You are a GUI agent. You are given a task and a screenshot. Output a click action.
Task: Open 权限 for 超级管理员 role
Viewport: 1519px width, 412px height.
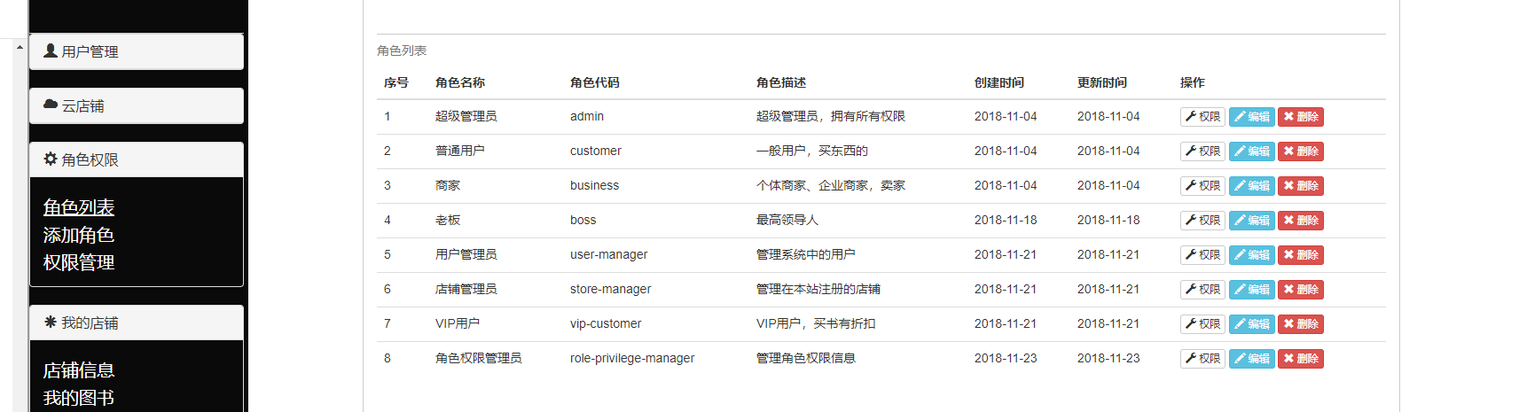pos(1202,117)
